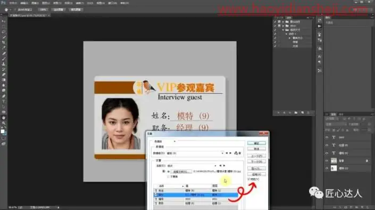Click the fit-screen button in options bar

(59, 10)
